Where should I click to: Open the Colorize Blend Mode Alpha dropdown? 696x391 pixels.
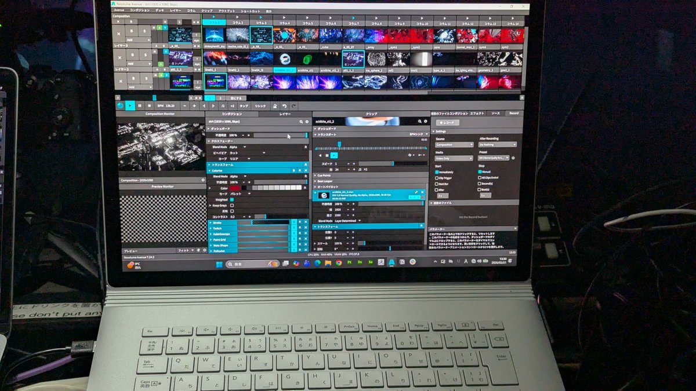click(x=238, y=176)
